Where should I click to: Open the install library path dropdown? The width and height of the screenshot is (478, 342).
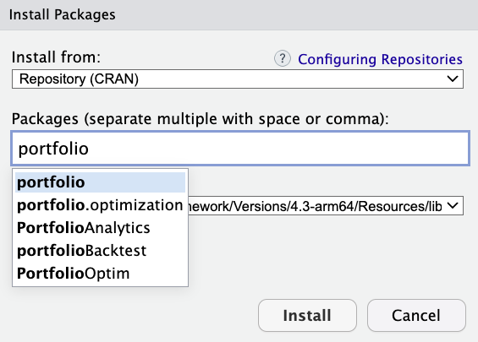click(326, 206)
